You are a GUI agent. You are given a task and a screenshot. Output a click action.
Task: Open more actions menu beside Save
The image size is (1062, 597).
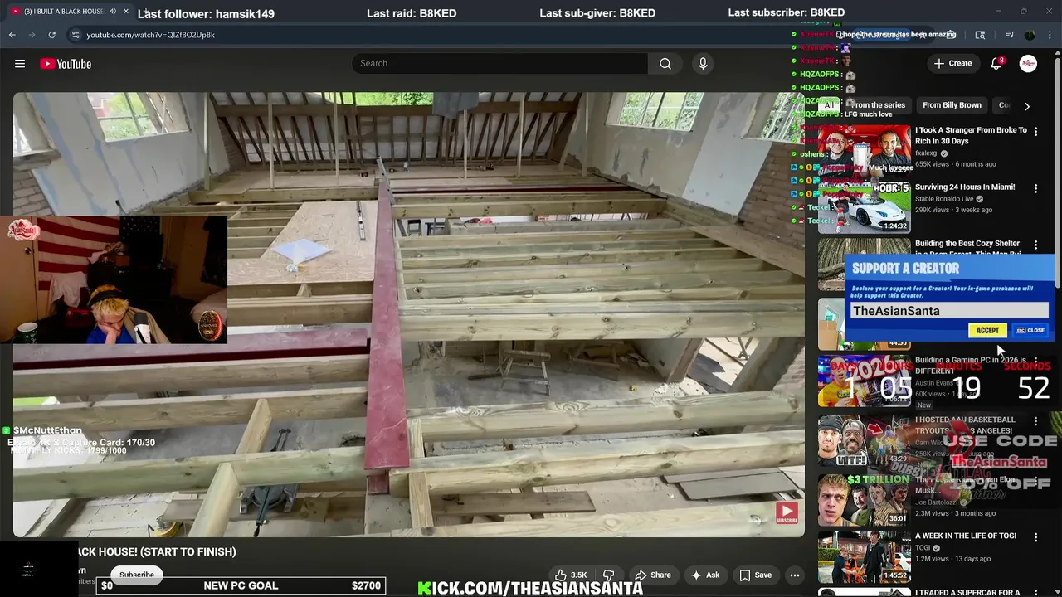point(794,575)
